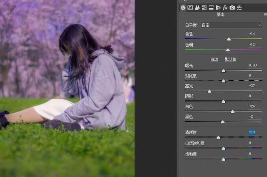Image resolution: width=267 pixels, height=177 pixels.
Task: Open the Presets tab icon
Action: point(239,8)
